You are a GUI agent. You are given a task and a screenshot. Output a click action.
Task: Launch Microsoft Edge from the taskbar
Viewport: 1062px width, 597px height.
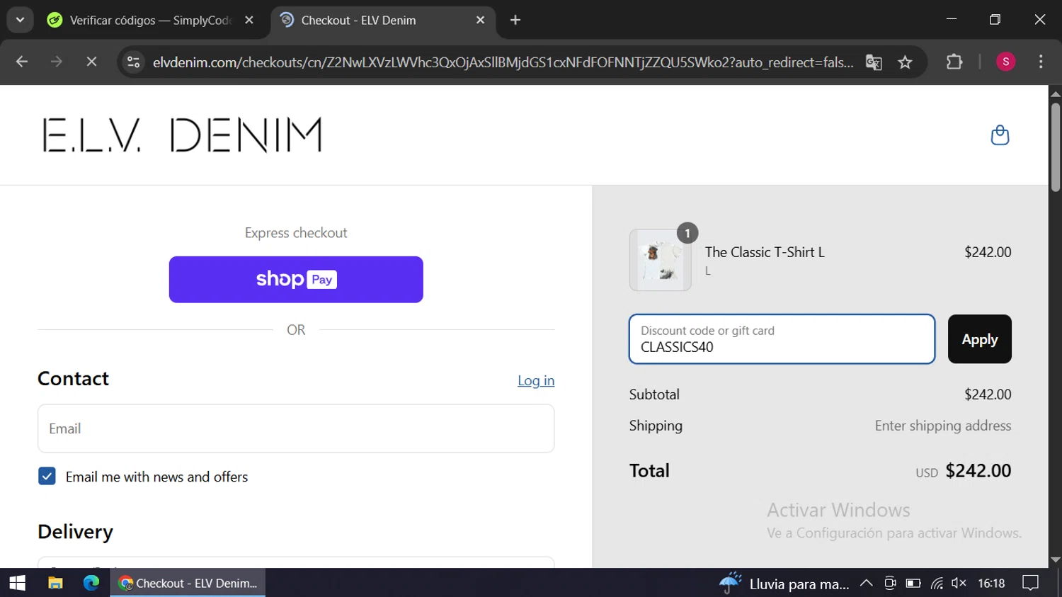click(x=91, y=583)
